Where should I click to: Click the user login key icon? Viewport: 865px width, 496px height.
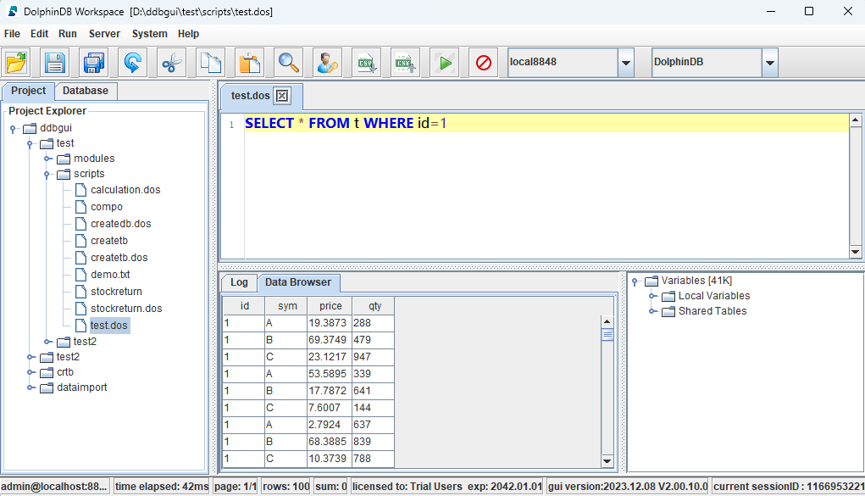tap(328, 63)
